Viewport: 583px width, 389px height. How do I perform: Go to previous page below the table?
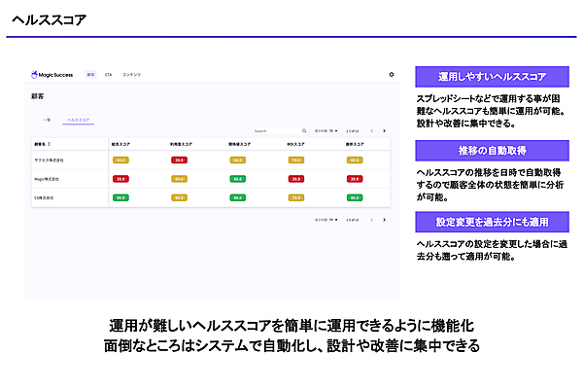(371, 220)
